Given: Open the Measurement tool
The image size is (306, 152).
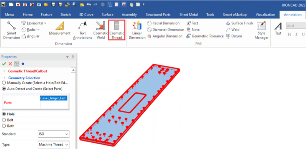Looking at the screenshot, I should click(60, 28).
